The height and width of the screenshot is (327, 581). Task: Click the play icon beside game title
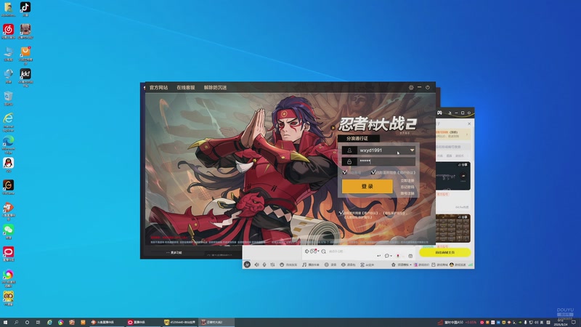tap(333, 128)
